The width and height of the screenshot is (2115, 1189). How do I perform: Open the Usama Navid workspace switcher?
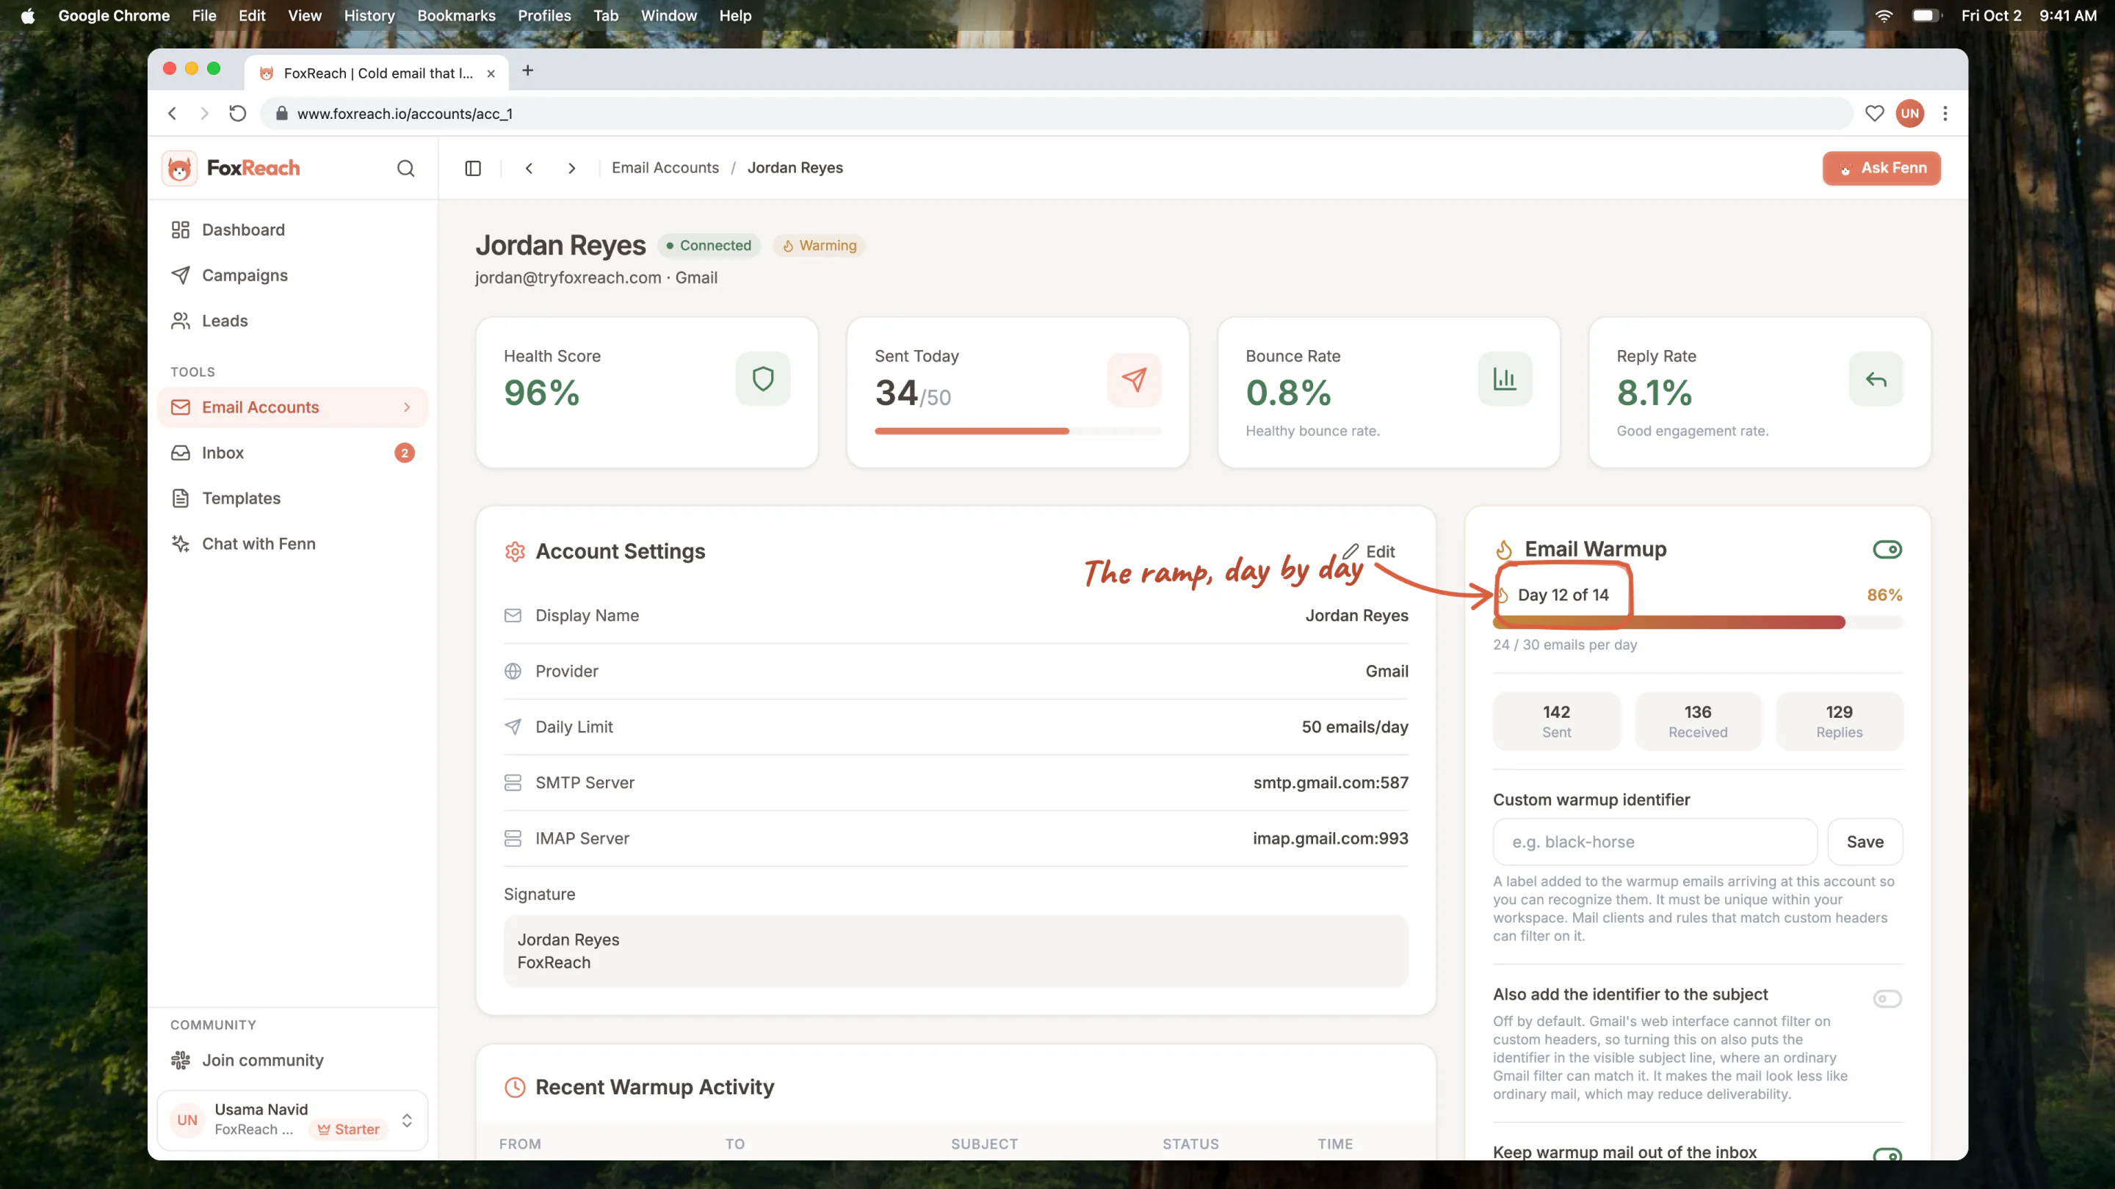coord(293,1120)
